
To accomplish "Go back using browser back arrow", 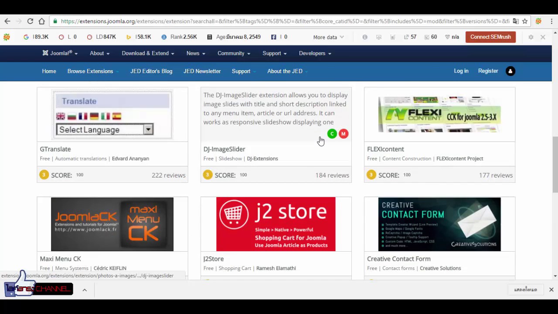I will 7,21.
